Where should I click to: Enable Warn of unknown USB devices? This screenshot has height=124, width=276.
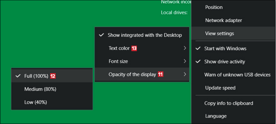(x=237, y=75)
